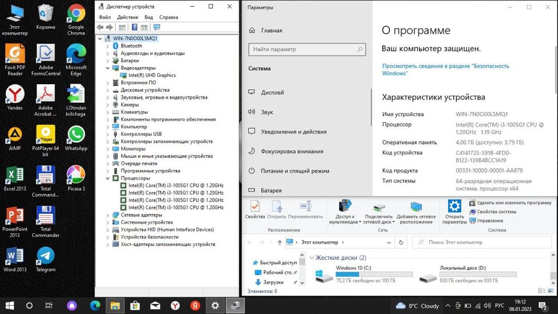Expand Клавиатуры node
The height and width of the screenshot is (314, 558).
point(108,112)
